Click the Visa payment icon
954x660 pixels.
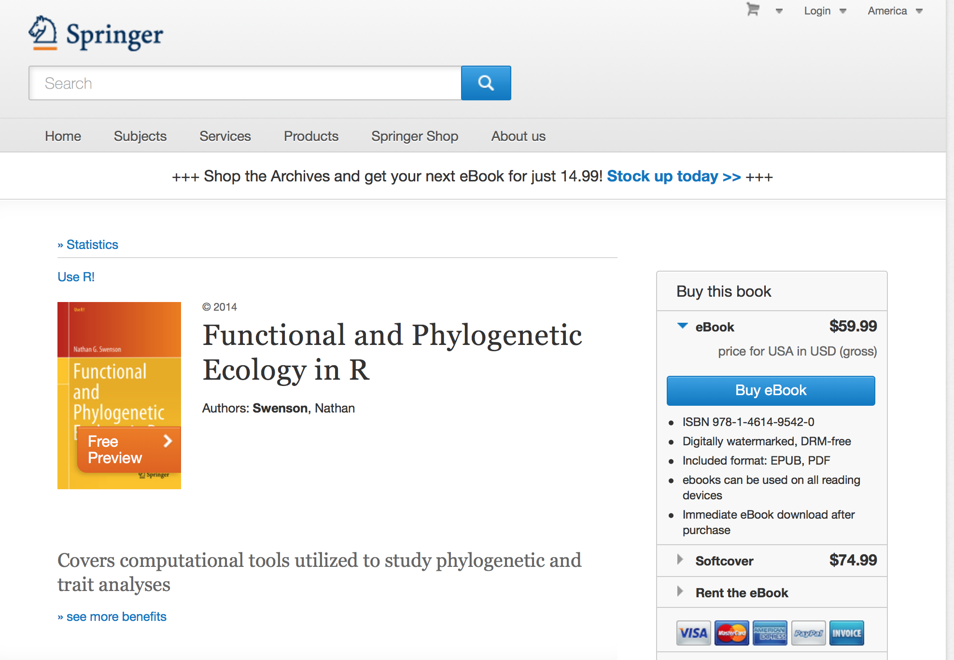pos(693,633)
